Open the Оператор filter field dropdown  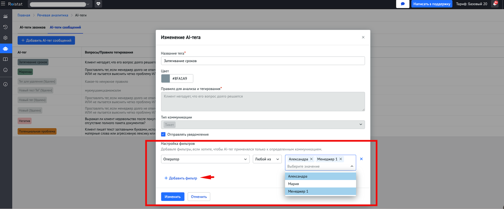(x=205, y=159)
